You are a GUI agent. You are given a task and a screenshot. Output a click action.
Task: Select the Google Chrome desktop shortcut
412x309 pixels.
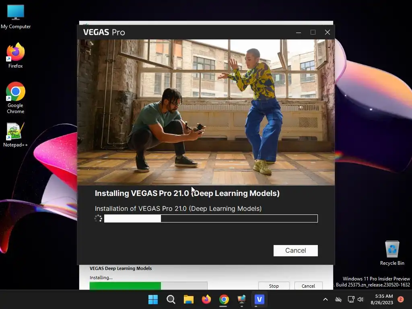point(16,98)
